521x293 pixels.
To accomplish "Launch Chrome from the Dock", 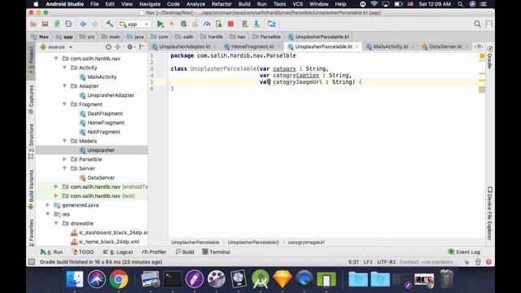I will pos(118,278).
